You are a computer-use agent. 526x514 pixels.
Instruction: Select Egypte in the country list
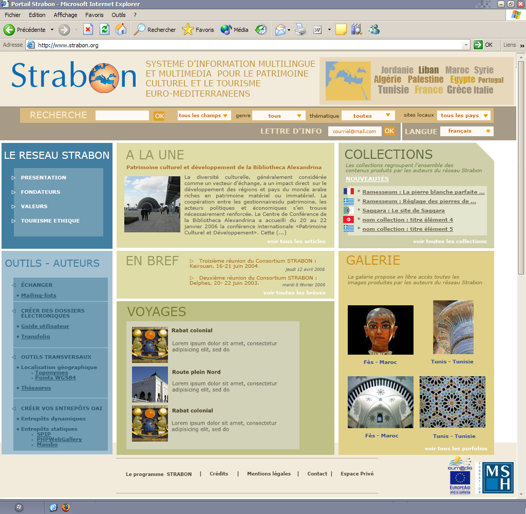462,79
